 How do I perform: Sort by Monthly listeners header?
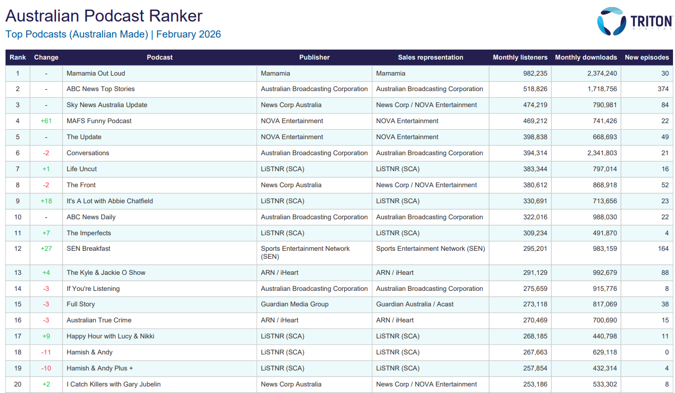pyautogui.click(x=520, y=58)
